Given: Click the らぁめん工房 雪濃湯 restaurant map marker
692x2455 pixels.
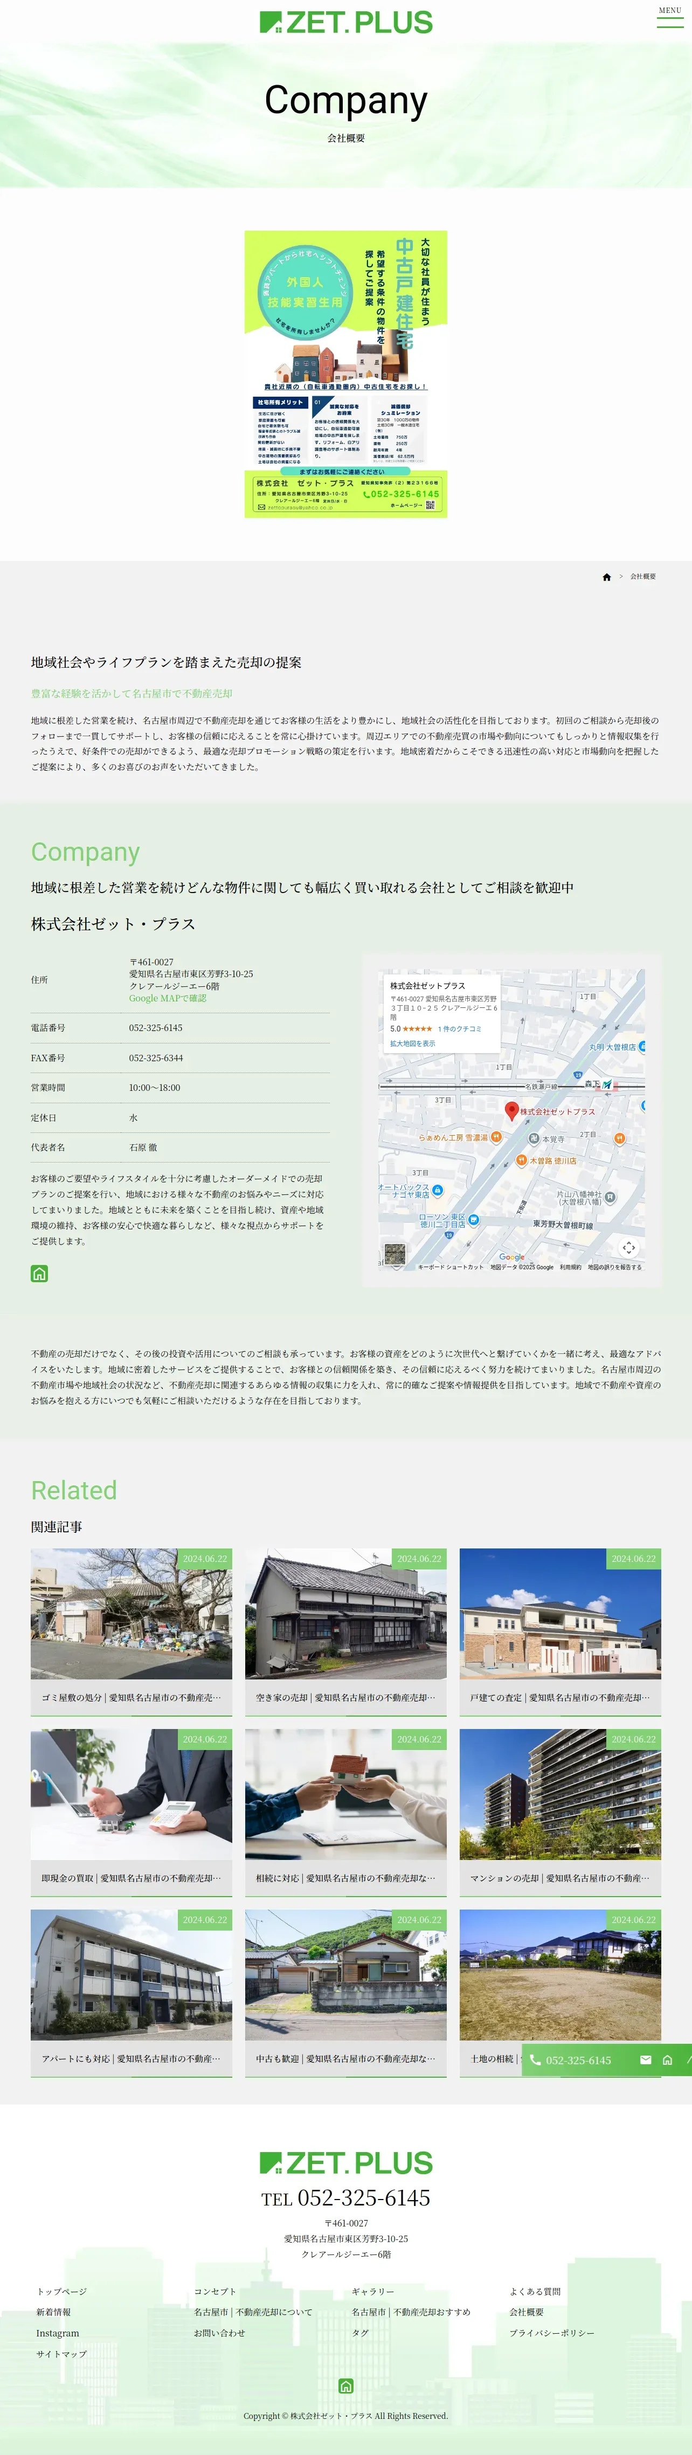Looking at the screenshot, I should click(496, 1137).
